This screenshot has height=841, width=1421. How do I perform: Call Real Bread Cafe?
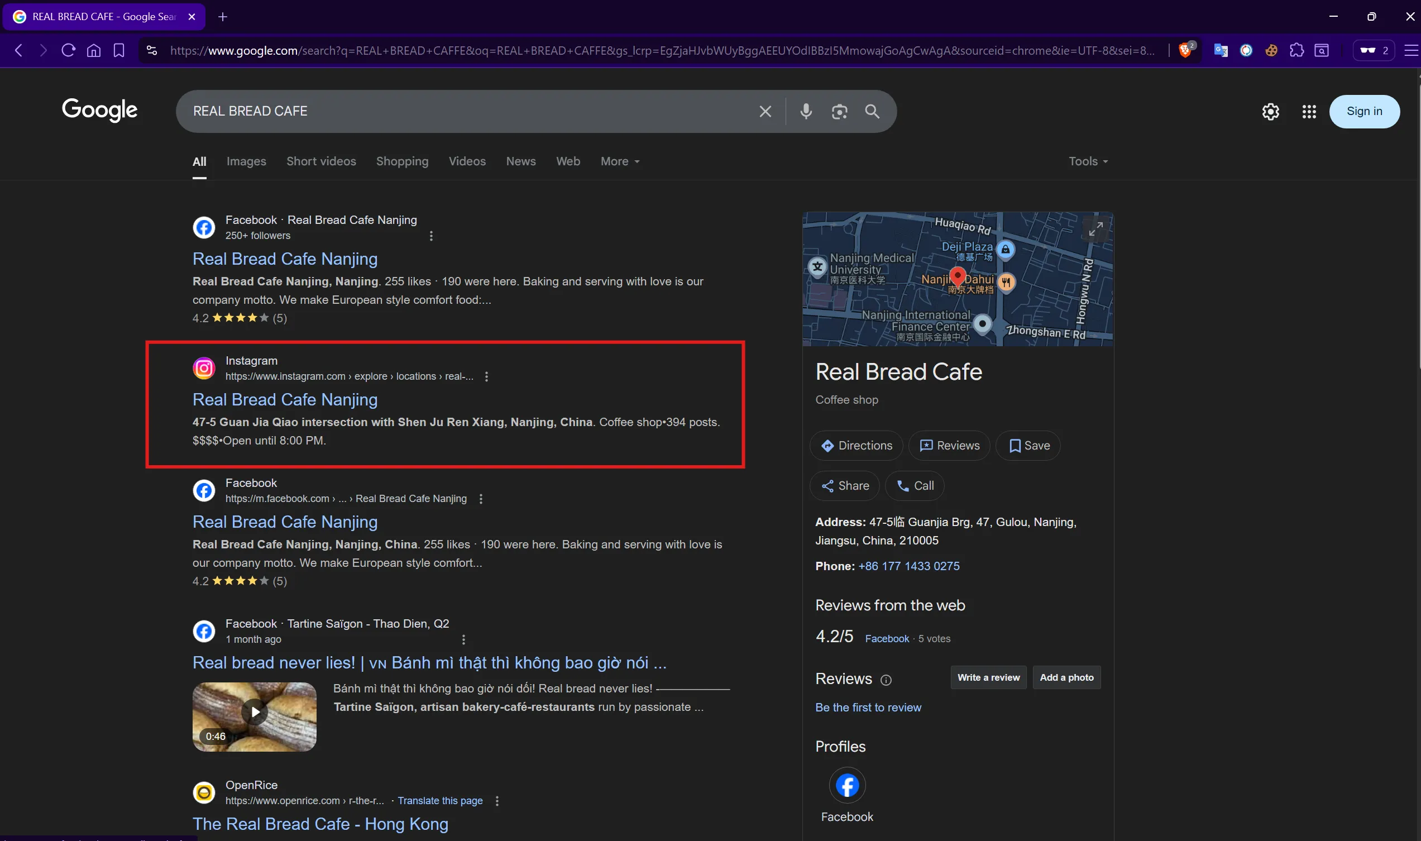(915, 486)
